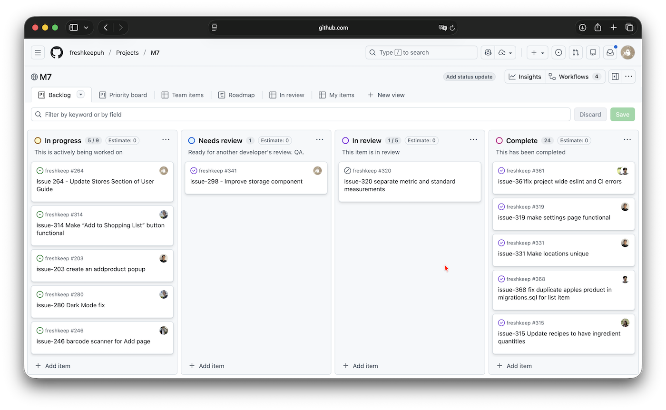The image size is (666, 410).
Task: Expand the Backlog view options dropdown
Action: pos(81,95)
